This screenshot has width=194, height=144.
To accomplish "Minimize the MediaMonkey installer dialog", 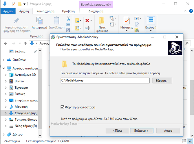I will pos(152,37).
